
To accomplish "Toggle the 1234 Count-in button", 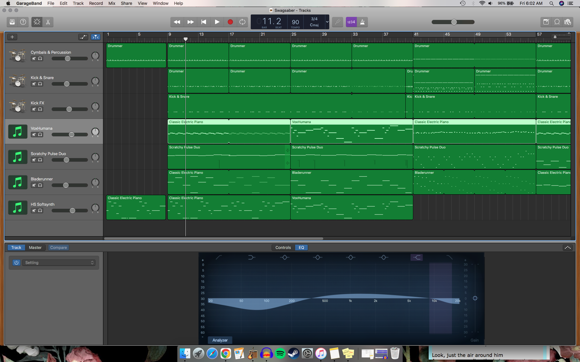I will tap(351, 22).
